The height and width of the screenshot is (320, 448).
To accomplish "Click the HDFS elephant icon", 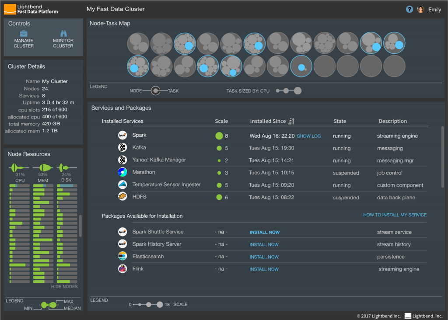I will coord(122,197).
